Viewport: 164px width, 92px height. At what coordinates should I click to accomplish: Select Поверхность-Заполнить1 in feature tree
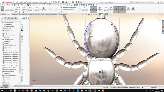[x=10, y=64]
